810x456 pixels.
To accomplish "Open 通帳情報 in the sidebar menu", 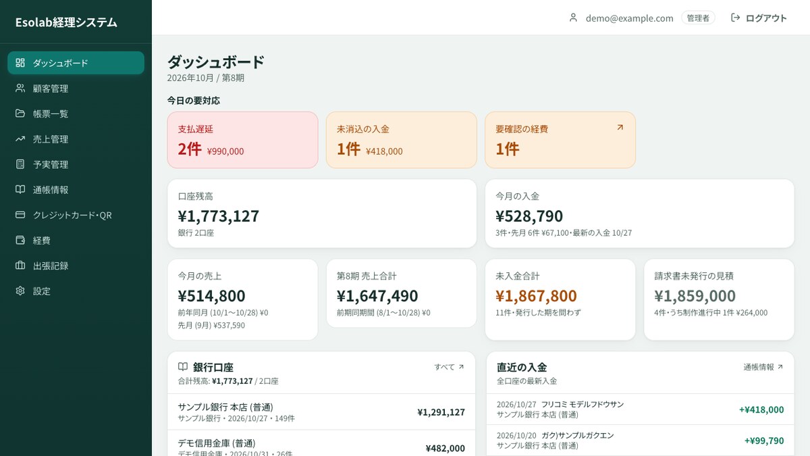I will coord(76,189).
